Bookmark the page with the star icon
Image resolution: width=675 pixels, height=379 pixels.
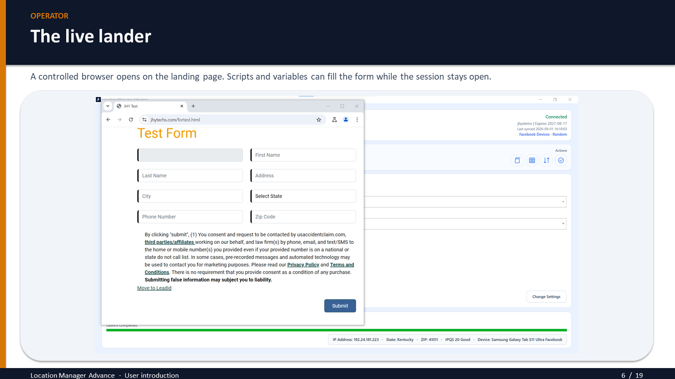point(319,120)
